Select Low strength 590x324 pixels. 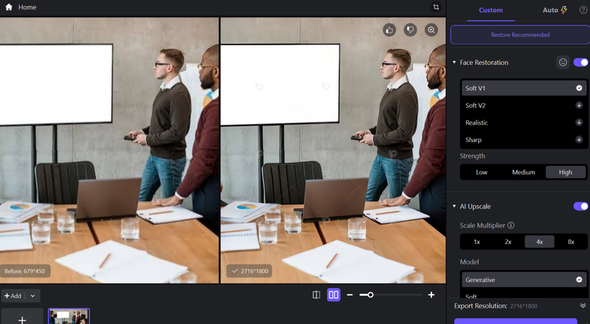pyautogui.click(x=482, y=172)
